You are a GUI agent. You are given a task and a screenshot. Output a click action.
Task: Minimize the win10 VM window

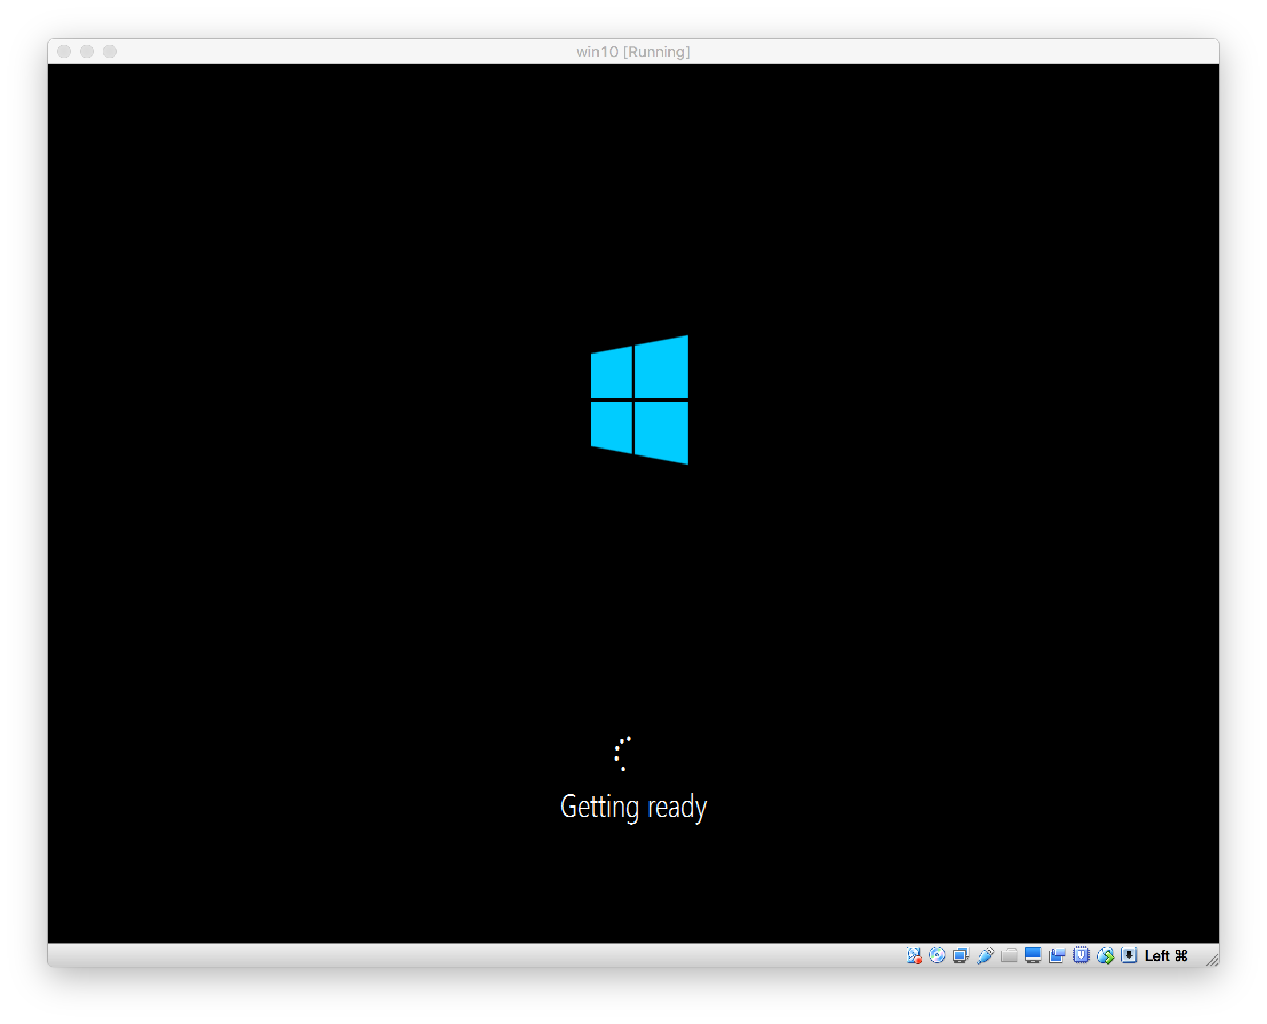pyautogui.click(x=87, y=52)
